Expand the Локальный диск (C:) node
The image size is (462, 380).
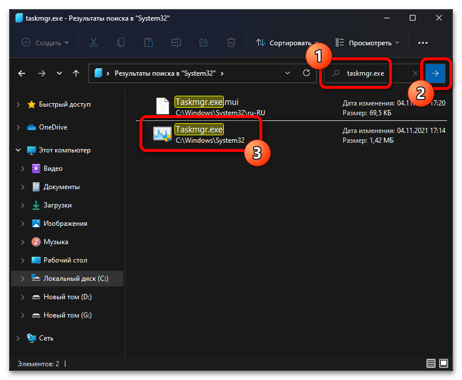point(23,279)
